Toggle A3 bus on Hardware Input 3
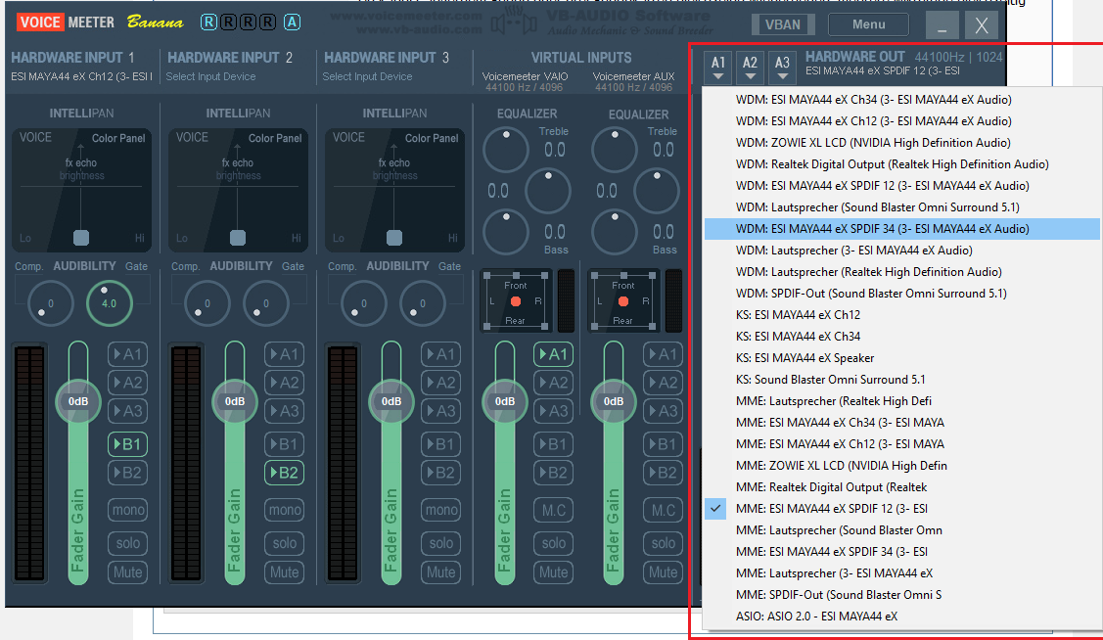This screenshot has height=640, width=1103. click(441, 411)
